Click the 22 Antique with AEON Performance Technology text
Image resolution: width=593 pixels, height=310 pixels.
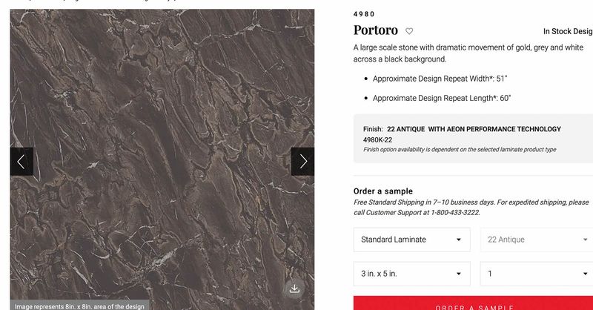coord(474,129)
